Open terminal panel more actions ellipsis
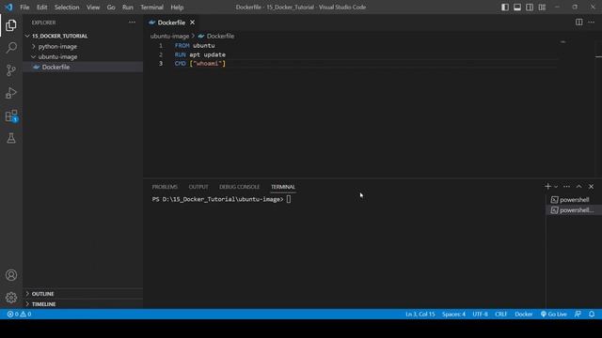Image resolution: width=602 pixels, height=338 pixels. tap(566, 186)
